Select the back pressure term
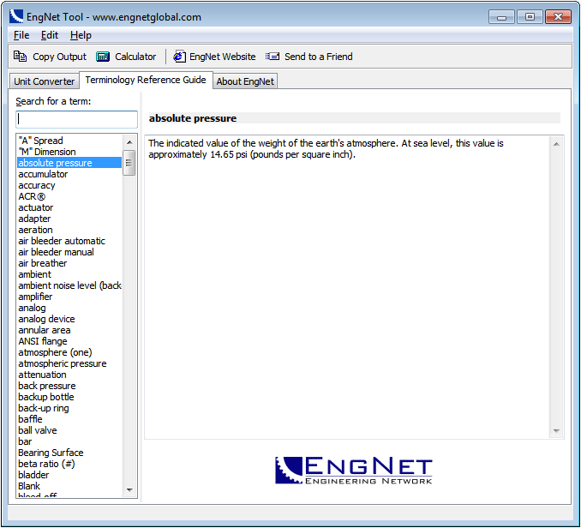Viewport: 581px width, 528px height. click(69, 386)
